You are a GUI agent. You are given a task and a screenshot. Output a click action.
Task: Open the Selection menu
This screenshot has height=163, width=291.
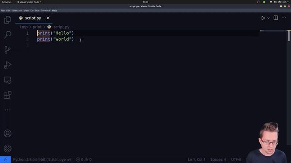[x=17, y=10]
